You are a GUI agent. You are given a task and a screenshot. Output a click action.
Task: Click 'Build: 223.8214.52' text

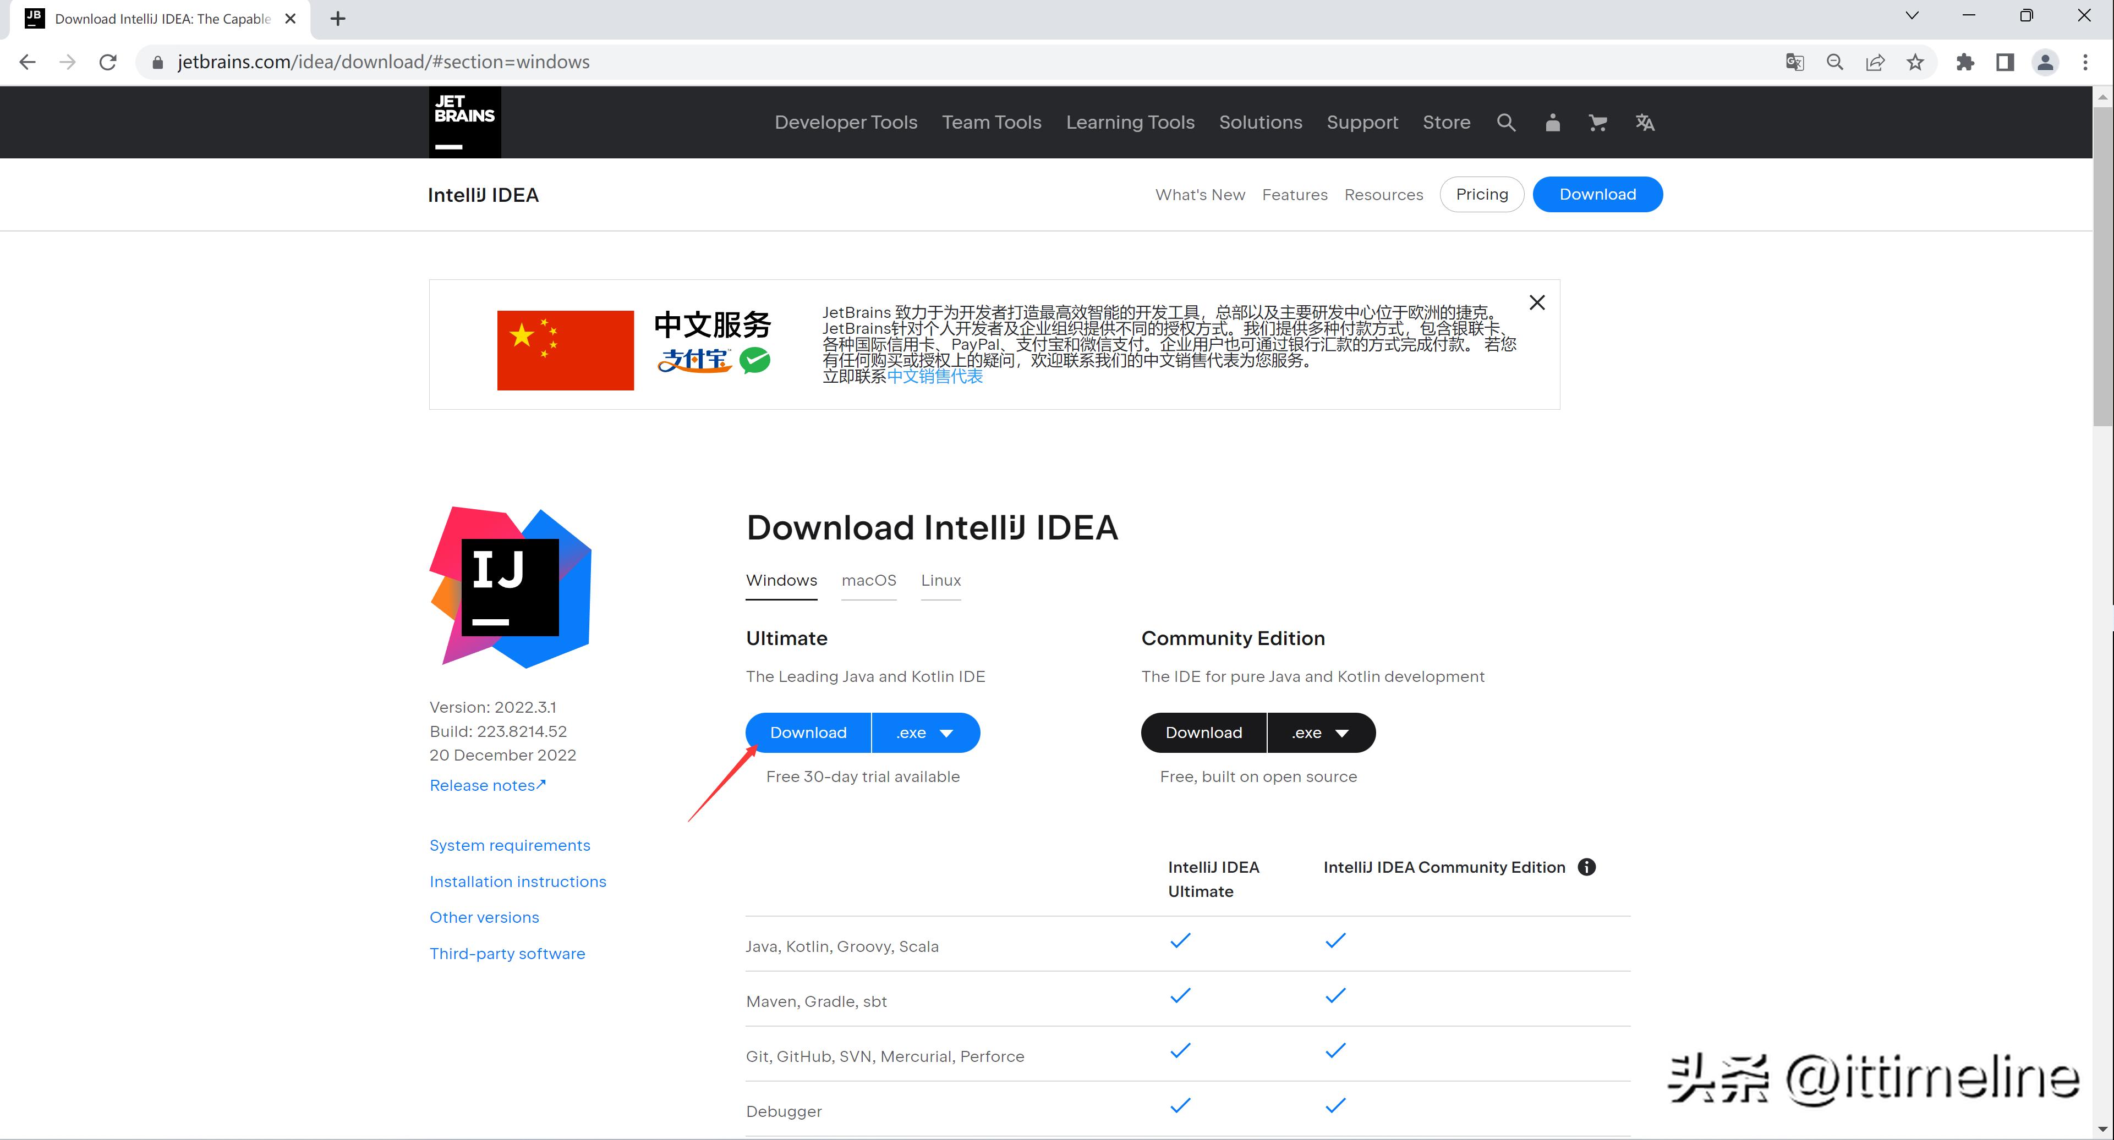(x=498, y=731)
